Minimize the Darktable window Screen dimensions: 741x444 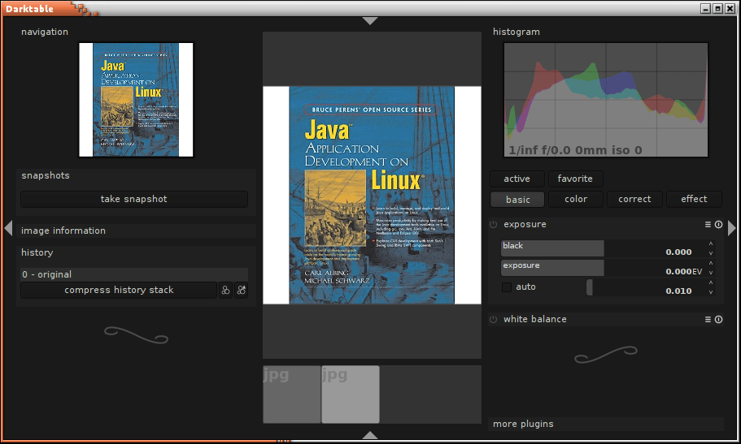pyautogui.click(x=705, y=8)
